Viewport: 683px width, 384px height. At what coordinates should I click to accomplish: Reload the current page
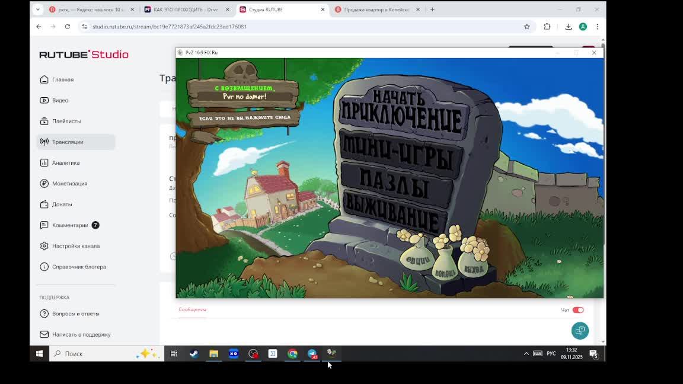pos(68,27)
